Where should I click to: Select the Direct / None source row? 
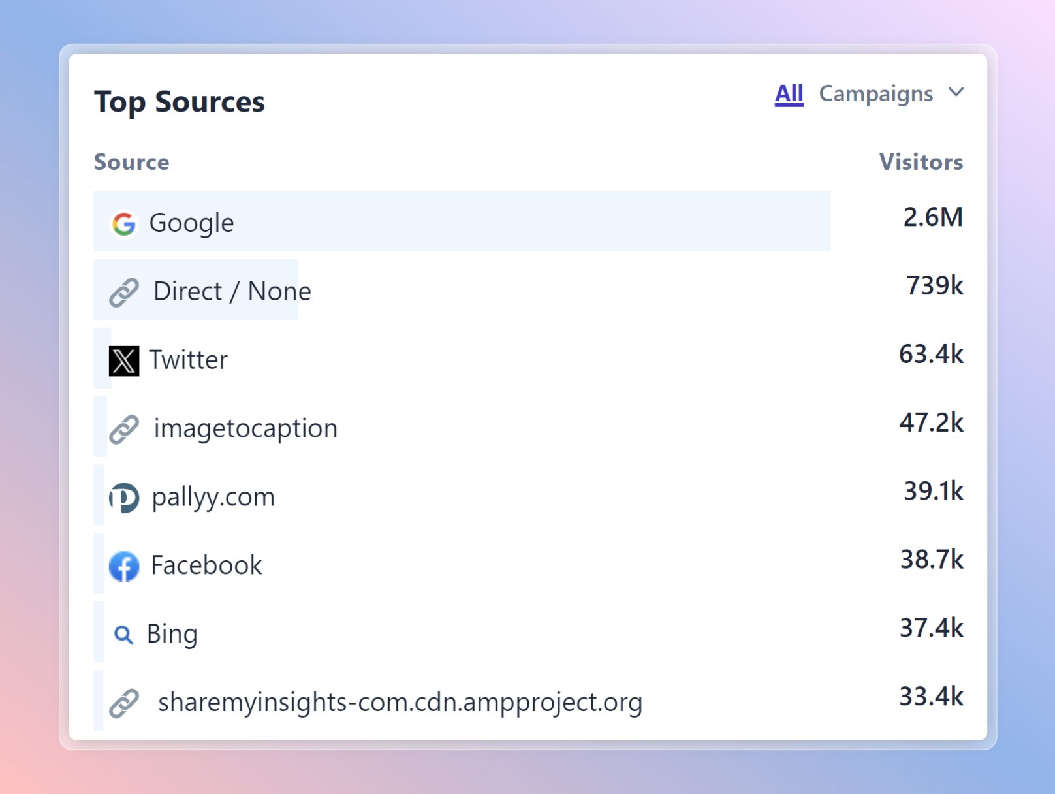pyautogui.click(x=232, y=291)
